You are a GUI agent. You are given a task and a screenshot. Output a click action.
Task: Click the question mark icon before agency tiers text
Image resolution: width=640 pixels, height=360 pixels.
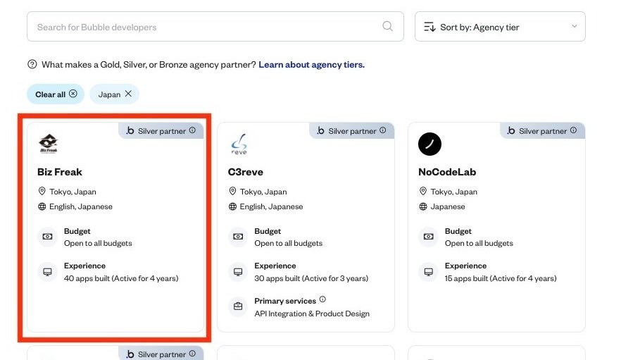point(32,64)
